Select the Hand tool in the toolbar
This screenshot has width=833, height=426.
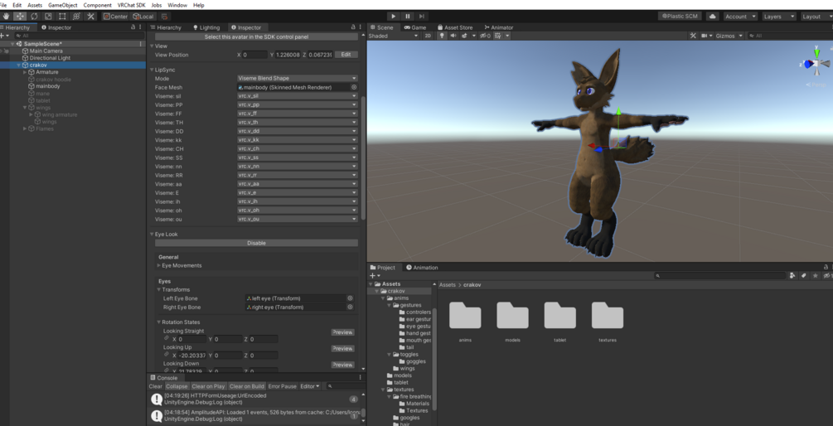coord(6,17)
